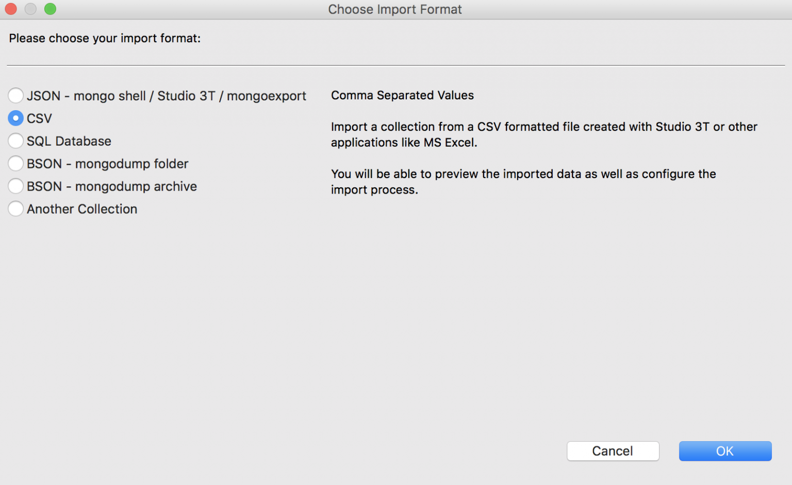Confirm with the blue OK button
The width and height of the screenshot is (792, 485).
725,451
